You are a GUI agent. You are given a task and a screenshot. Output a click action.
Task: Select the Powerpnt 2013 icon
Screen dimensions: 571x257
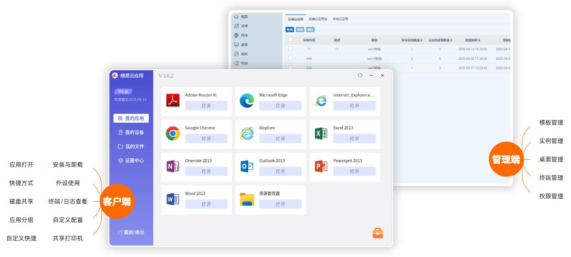[x=321, y=166]
